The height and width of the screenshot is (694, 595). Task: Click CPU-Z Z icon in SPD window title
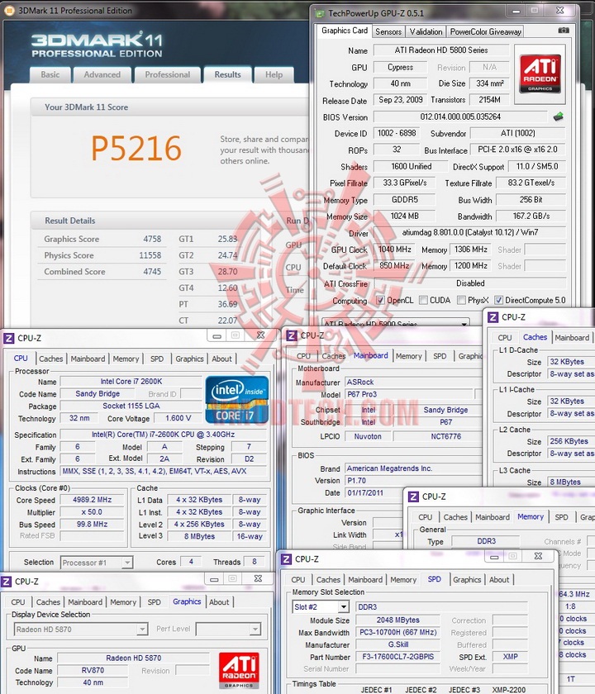tap(286, 559)
